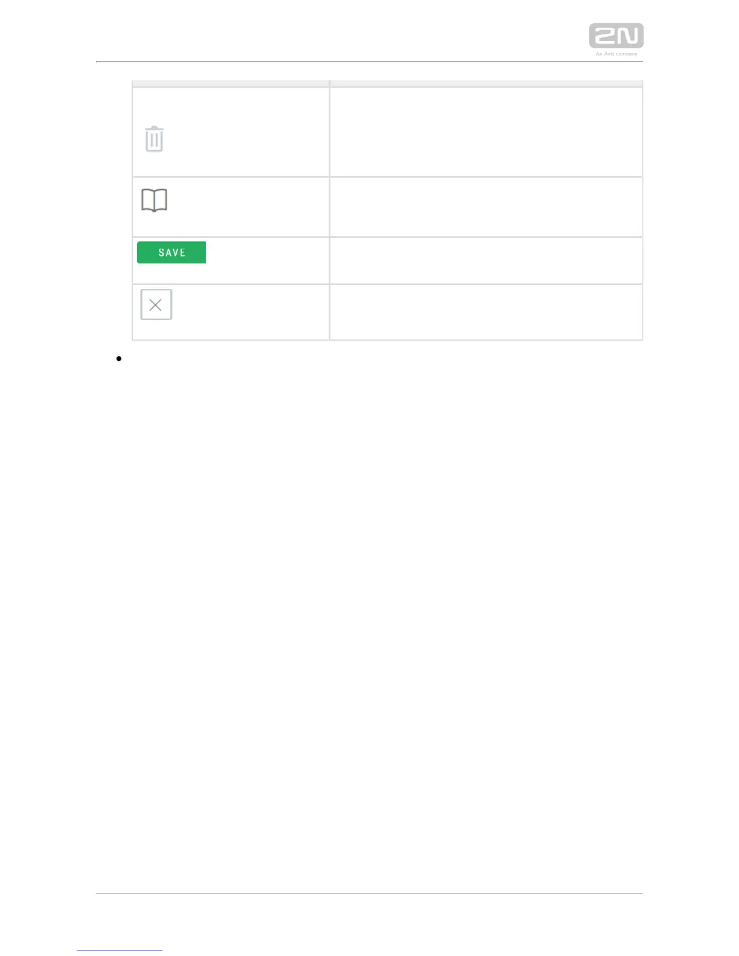Click the table cell containing the X box

[231, 312]
